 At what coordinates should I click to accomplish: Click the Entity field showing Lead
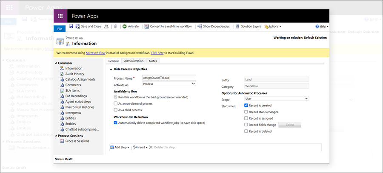277,79
